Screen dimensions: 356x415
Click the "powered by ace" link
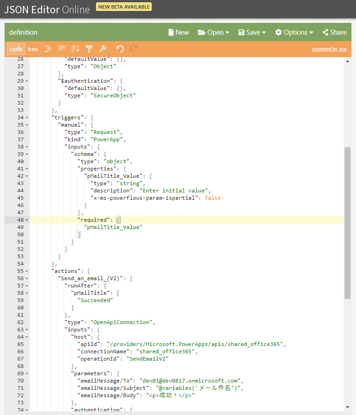click(329, 49)
